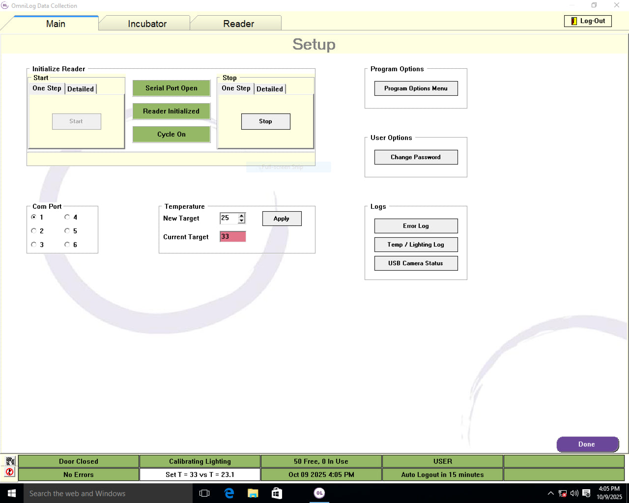
Task: Open the Detailed tab under Stop
Action: tap(270, 89)
